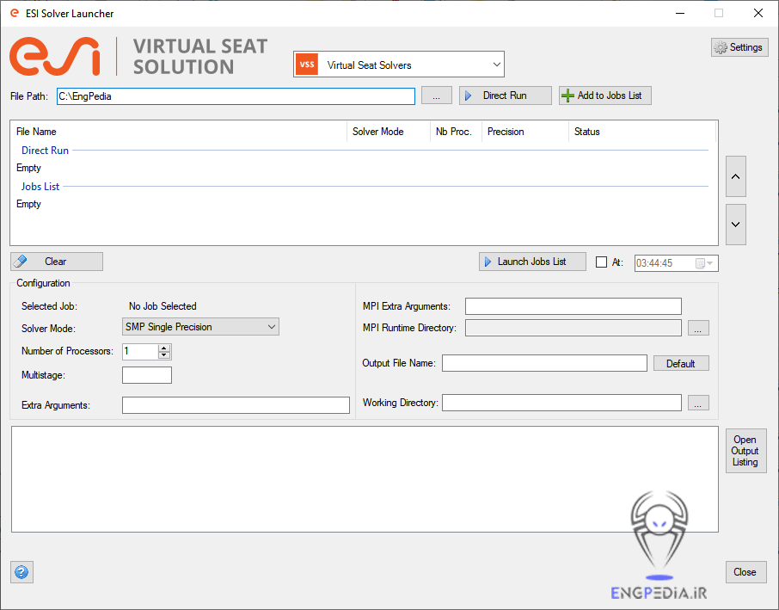This screenshot has height=610, width=779.
Task: Browse for the MPI Runtime Directory
Action: coord(698,328)
